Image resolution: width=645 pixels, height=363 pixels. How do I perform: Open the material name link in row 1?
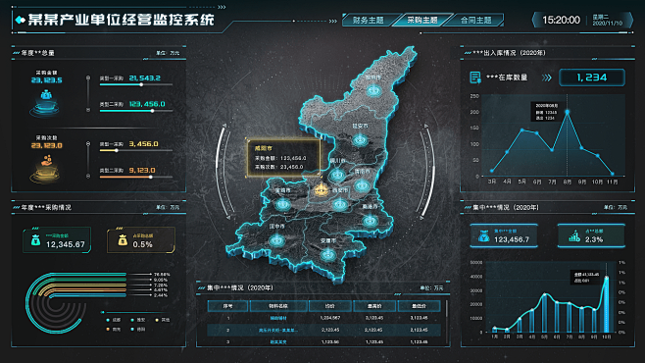(278, 318)
